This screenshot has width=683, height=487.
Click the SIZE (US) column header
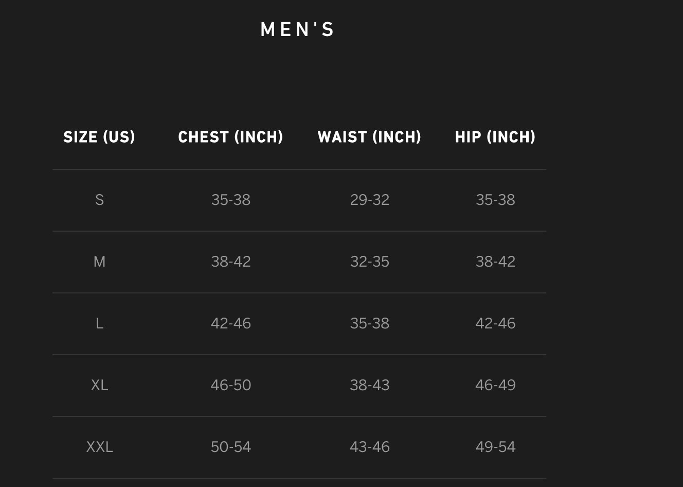pos(99,137)
